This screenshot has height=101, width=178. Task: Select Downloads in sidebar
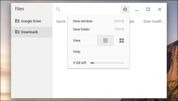pyautogui.click(x=31, y=32)
